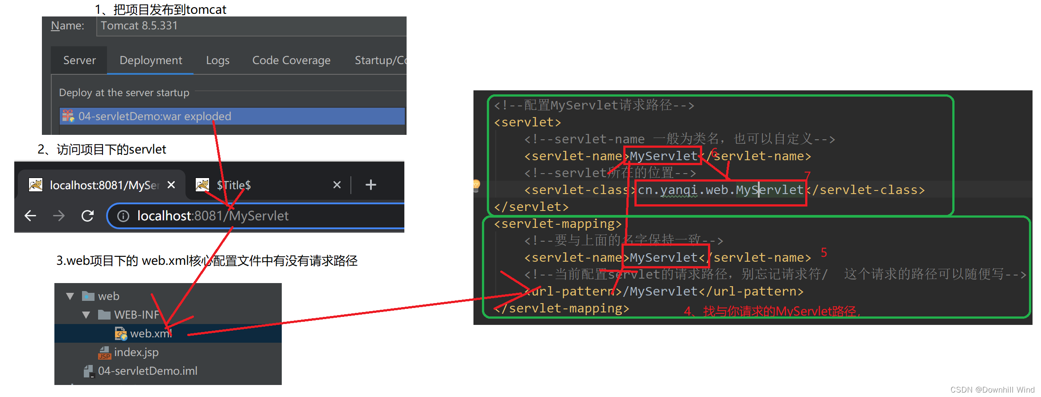Click the site info icon in the address bar
This screenshot has width=1041, height=397.
[x=123, y=216]
